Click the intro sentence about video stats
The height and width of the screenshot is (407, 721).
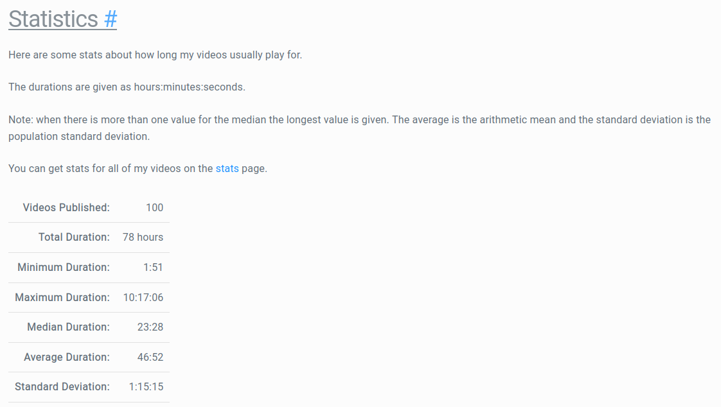(156, 55)
